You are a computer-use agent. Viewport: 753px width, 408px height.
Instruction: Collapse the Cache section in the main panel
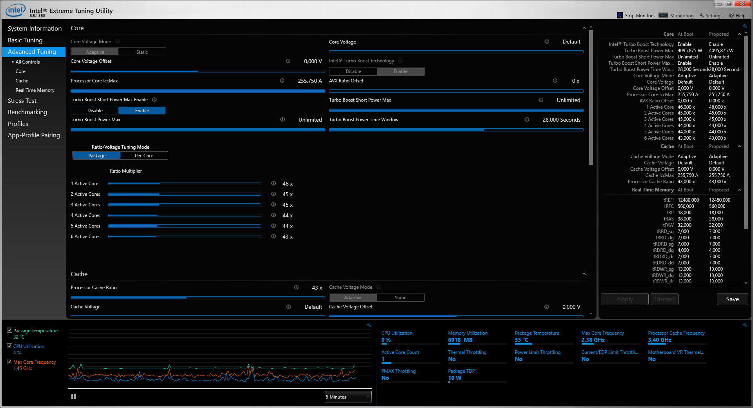pyautogui.click(x=584, y=274)
